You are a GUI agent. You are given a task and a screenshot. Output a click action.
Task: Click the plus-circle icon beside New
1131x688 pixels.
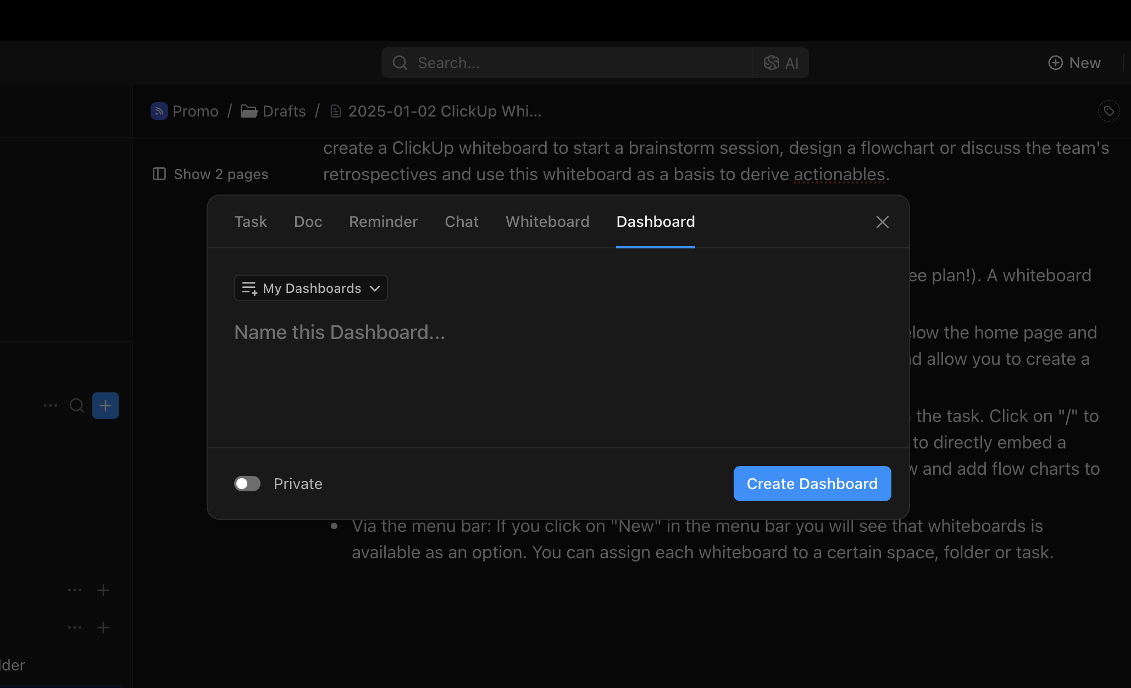click(x=1055, y=63)
